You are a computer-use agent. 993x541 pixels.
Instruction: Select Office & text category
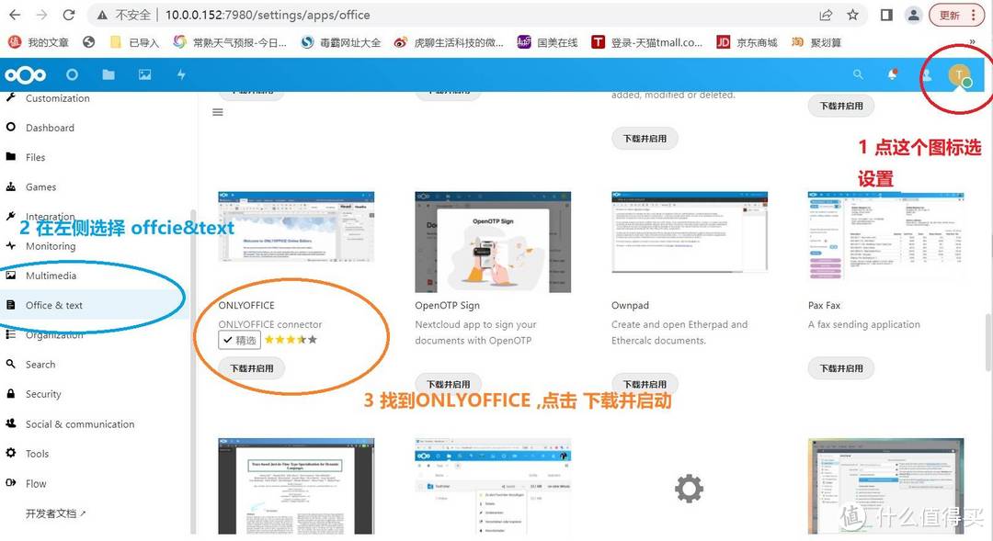[54, 305]
